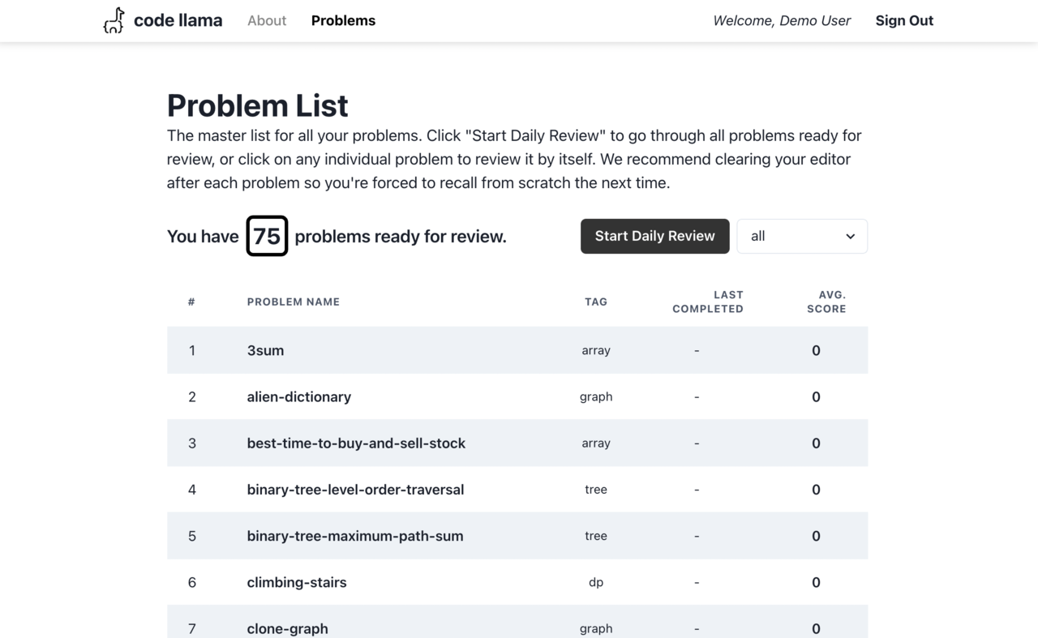Click the LAST COMPLETED column header
The height and width of the screenshot is (638, 1038).
pos(708,302)
